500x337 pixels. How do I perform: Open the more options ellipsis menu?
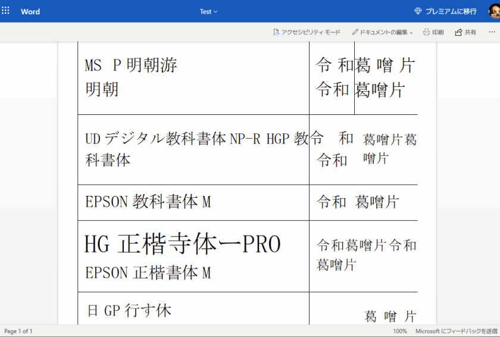point(492,32)
